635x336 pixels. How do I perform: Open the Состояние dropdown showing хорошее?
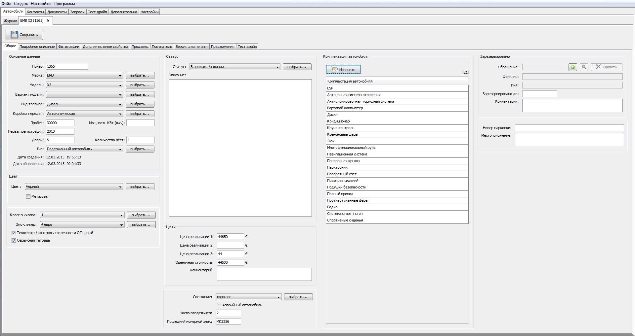249,297
